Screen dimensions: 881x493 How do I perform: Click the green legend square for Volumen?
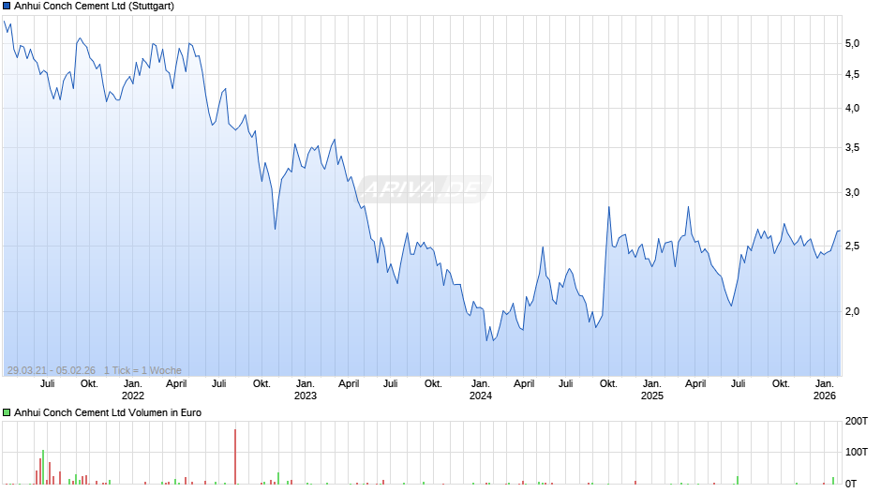coord(7,412)
